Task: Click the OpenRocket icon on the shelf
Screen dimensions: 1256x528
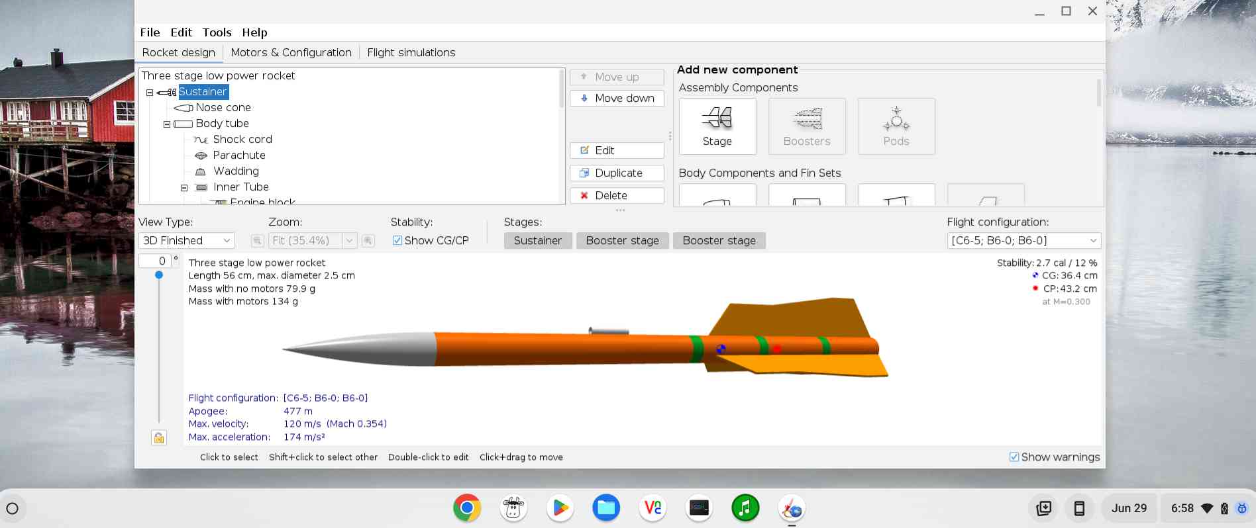Action: [x=792, y=508]
